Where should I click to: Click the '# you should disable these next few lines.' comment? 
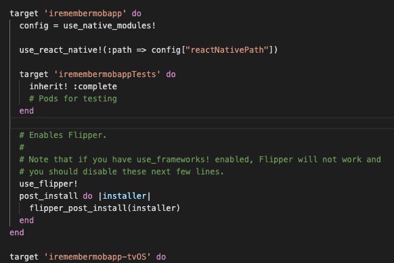click(x=121, y=172)
